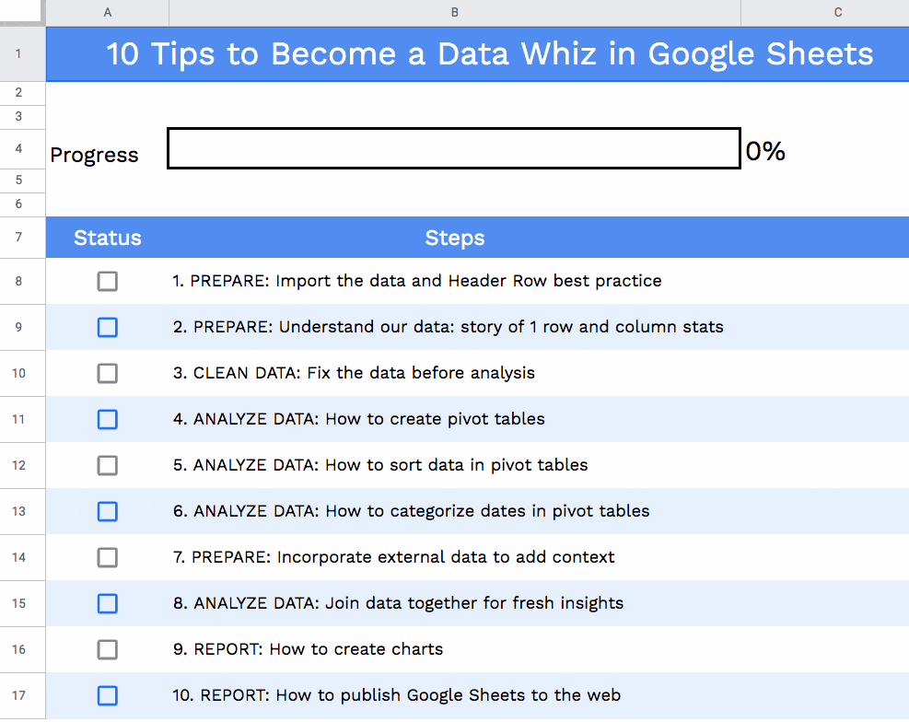
Task: Check the box for step 1 Import the data
Action: point(108,281)
